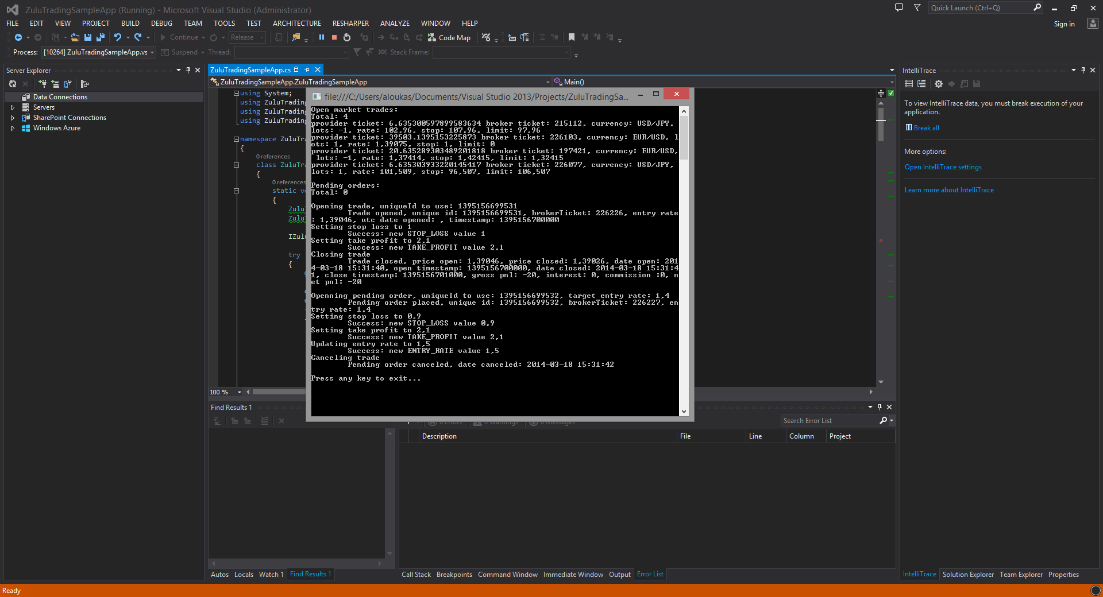
Task: Expand the Servers node in Server Explorer
Action: coord(13,107)
